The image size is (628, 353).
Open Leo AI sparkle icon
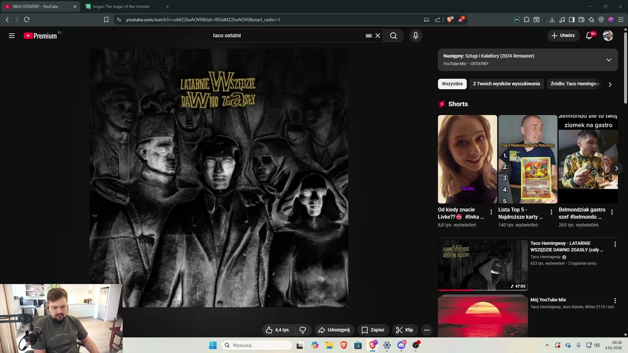tap(591, 20)
